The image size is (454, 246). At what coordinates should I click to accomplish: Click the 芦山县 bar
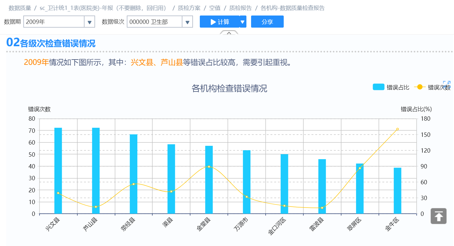pyautogui.click(x=96, y=171)
